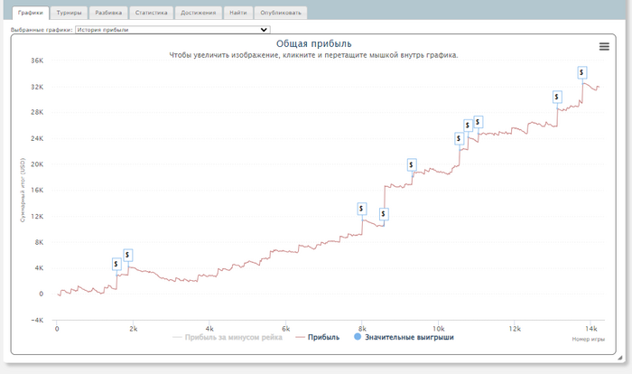Open the Достижения tab
632x374 pixels.
199,13
